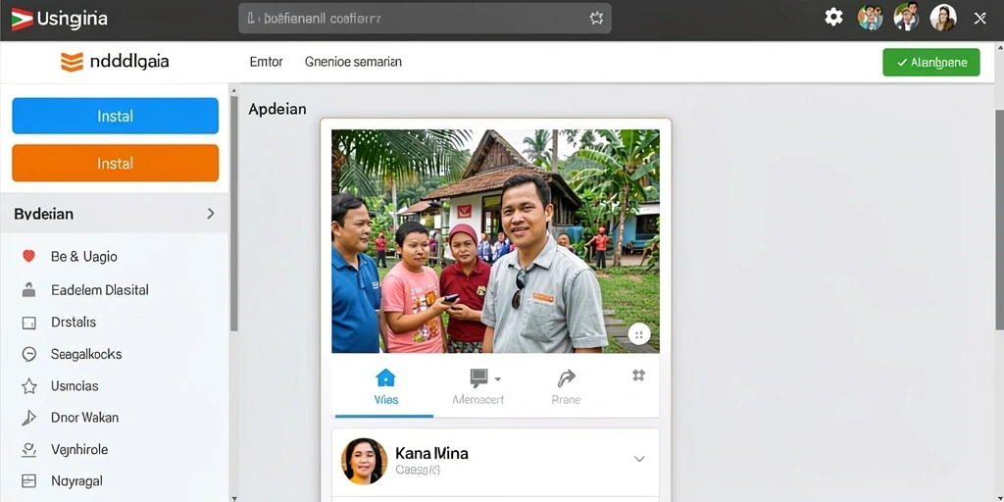This screenshot has width=1004, height=502.
Task: Click the Prane label text
Action: [566, 400]
